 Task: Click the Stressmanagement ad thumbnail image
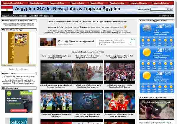tap(48, 42)
